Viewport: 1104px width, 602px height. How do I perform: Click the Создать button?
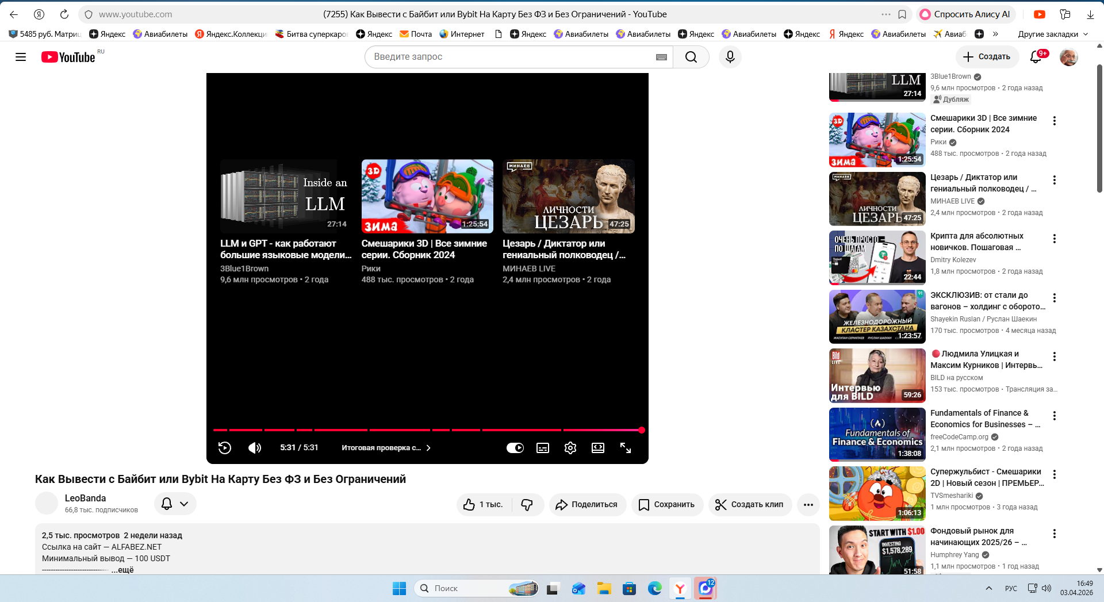987,57
